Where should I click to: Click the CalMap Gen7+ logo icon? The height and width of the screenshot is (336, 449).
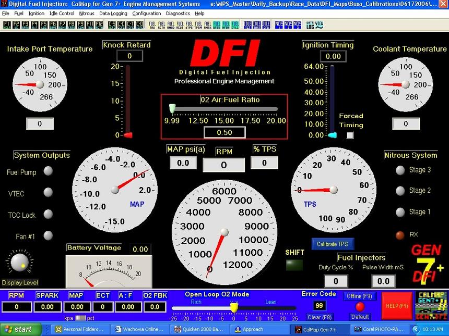pos(430,306)
